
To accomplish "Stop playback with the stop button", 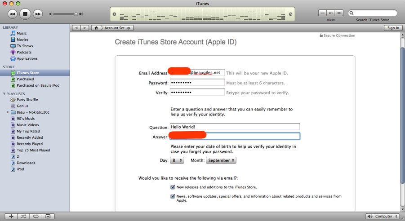I will [x=25, y=14].
